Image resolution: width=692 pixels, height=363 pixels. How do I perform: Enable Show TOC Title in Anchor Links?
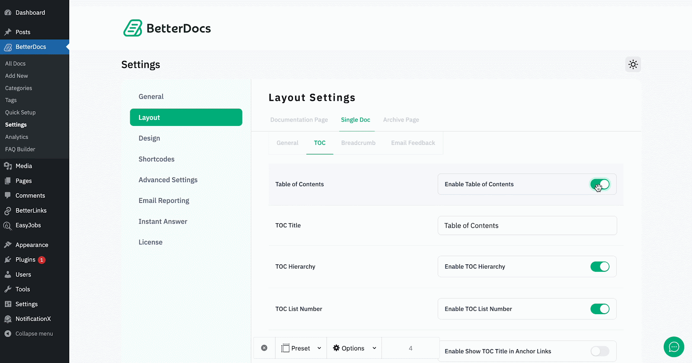pyautogui.click(x=599, y=351)
